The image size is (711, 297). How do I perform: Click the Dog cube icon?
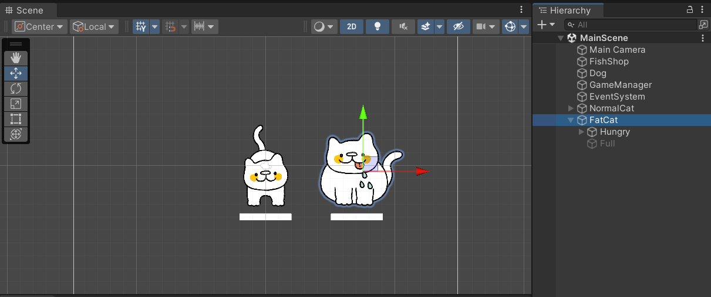(x=582, y=73)
